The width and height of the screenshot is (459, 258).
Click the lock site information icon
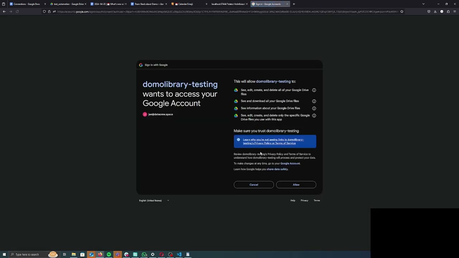[49, 11]
